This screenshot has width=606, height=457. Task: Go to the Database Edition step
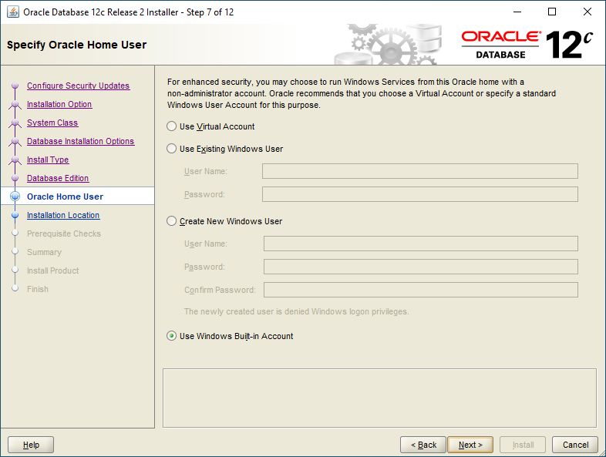click(x=58, y=178)
